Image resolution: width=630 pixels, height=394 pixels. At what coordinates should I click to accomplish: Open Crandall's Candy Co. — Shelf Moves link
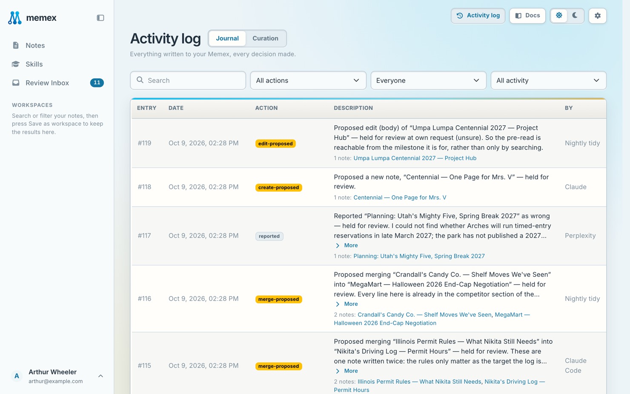(x=424, y=315)
